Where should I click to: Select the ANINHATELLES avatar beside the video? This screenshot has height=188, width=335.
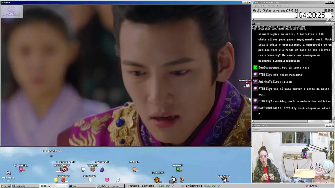pyautogui.click(x=247, y=85)
